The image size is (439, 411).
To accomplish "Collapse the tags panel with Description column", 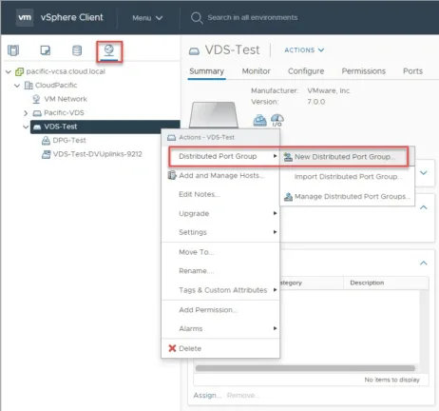I will pos(424,263).
